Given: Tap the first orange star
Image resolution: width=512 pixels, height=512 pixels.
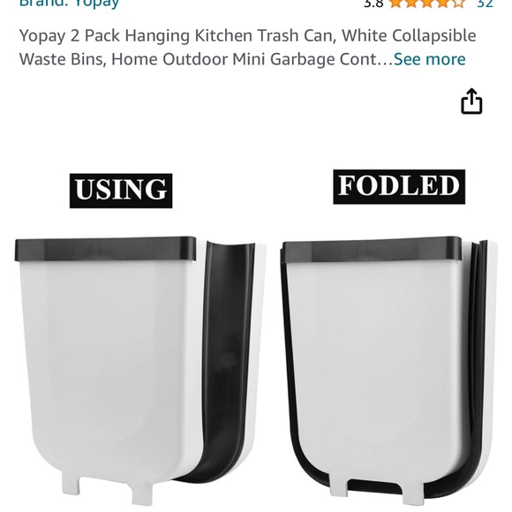Looking at the screenshot, I should [395, 4].
